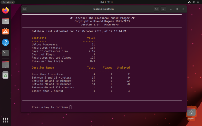Click the '8.0' plays per day value
The image size is (202, 126).
pos(93,61)
